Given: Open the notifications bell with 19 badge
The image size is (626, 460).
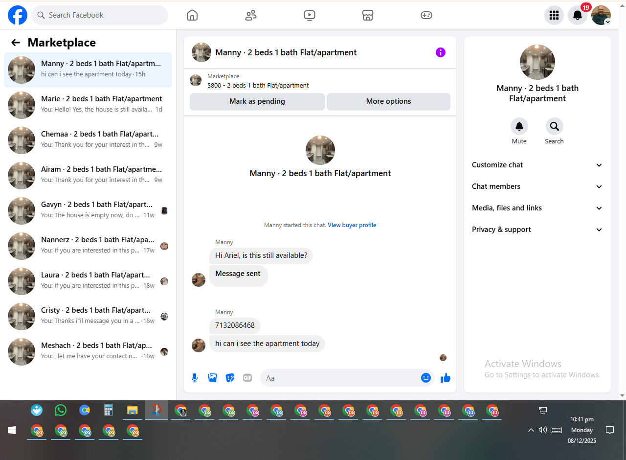Looking at the screenshot, I should point(578,15).
